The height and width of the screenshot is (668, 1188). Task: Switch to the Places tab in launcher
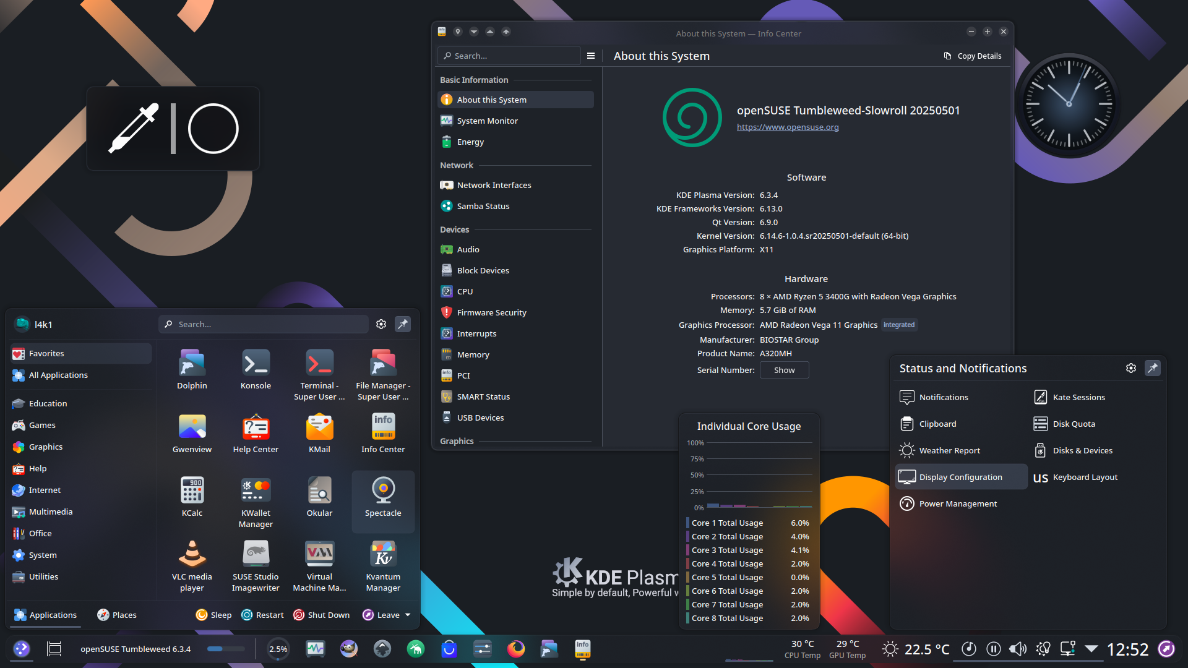(x=116, y=615)
